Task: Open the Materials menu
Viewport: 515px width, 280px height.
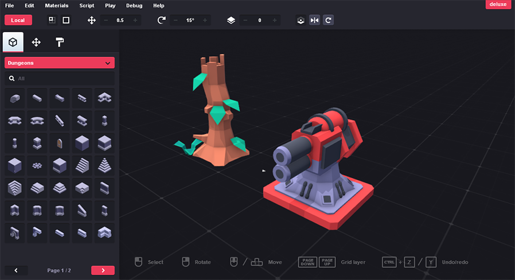Action: [x=57, y=6]
